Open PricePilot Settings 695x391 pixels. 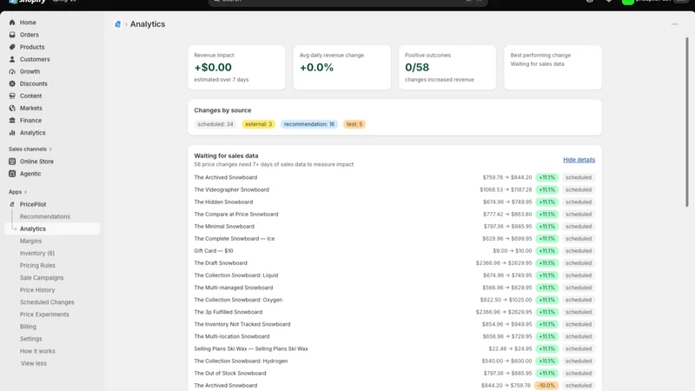coord(30,339)
